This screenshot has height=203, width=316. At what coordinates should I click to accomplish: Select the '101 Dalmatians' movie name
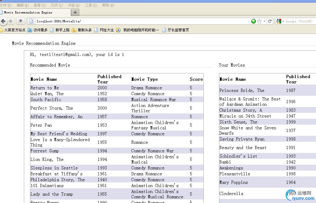tap(47, 186)
